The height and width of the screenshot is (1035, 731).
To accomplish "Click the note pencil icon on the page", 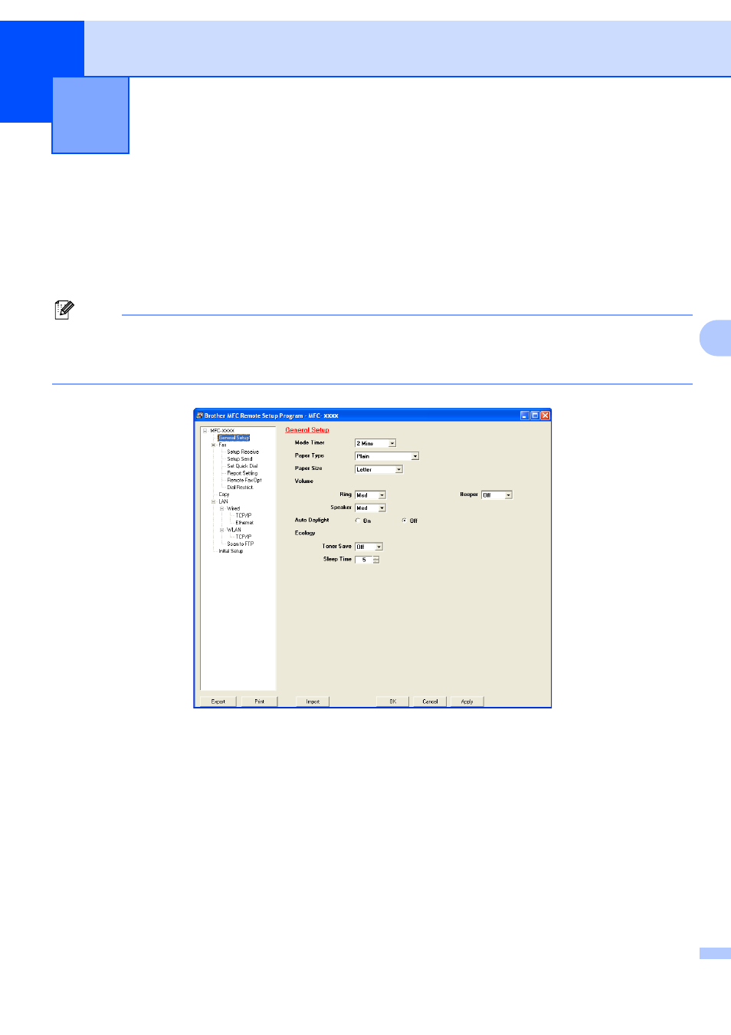I will (65, 310).
